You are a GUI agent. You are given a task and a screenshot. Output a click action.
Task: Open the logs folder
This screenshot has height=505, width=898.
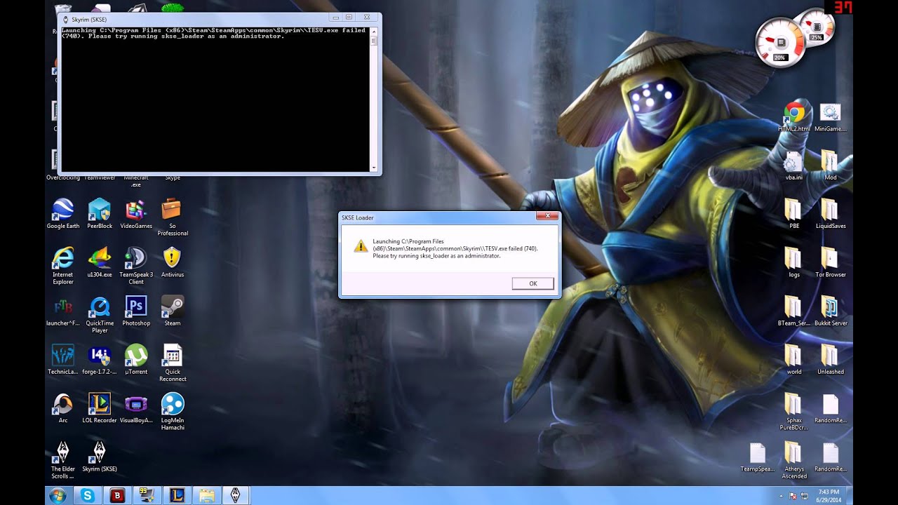(793, 262)
